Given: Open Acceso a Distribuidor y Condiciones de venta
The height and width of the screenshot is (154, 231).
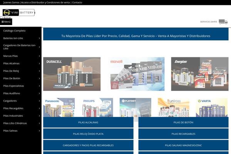Looking at the screenshot, I should (x=45, y=3).
